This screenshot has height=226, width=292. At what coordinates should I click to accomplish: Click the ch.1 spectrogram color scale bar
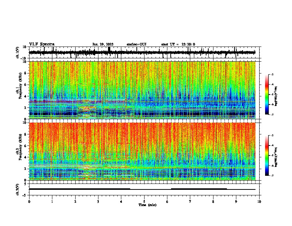tap(267, 95)
